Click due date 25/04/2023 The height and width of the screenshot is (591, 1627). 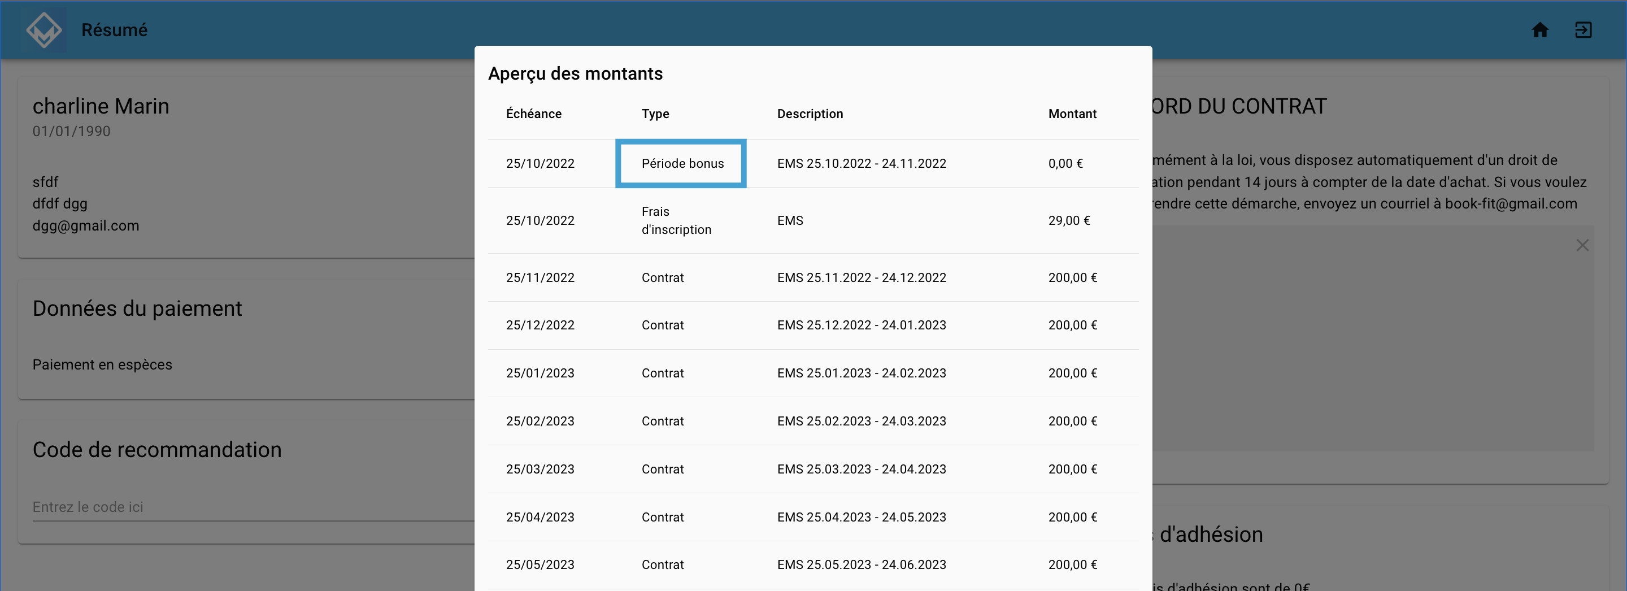(540, 517)
